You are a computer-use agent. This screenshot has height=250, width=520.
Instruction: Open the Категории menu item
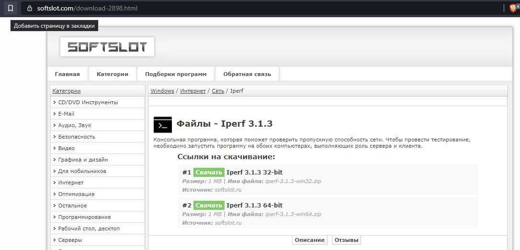click(113, 74)
